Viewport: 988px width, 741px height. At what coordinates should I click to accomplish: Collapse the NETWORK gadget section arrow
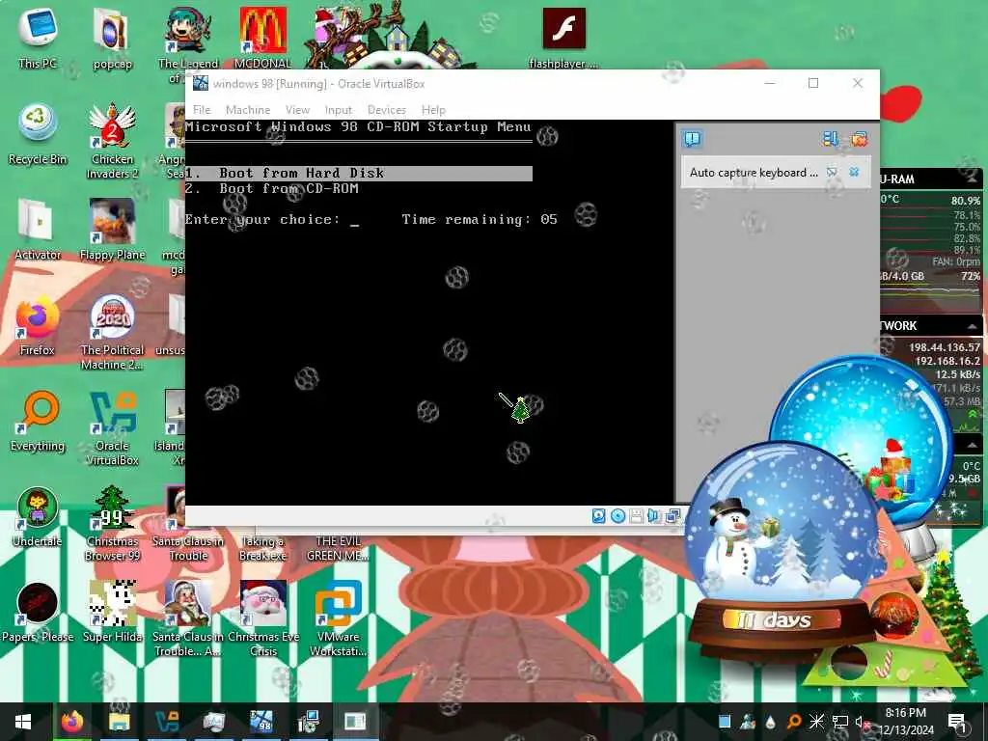(972, 326)
